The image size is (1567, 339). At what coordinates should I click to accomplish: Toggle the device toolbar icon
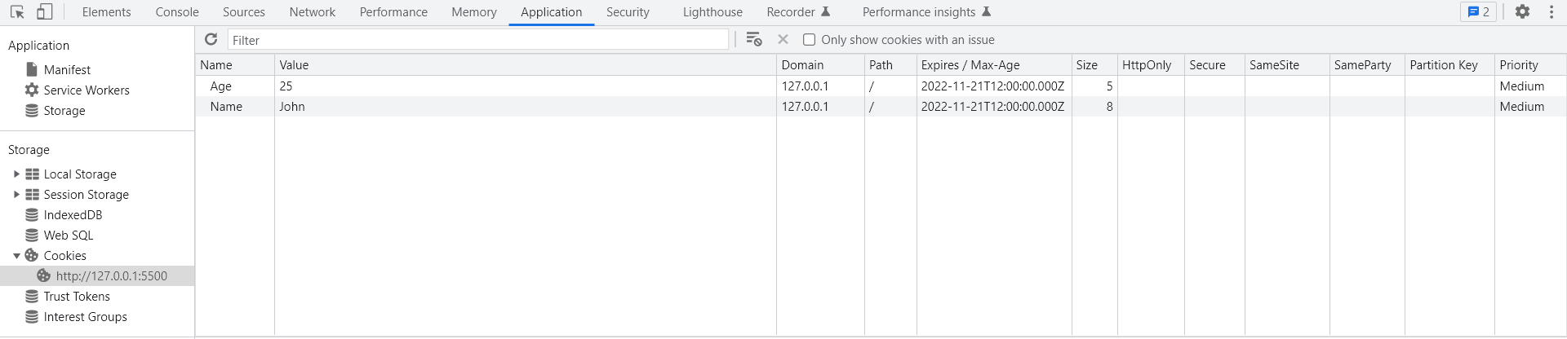pos(45,12)
